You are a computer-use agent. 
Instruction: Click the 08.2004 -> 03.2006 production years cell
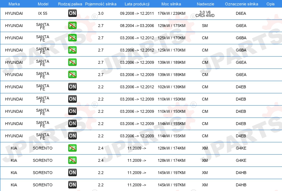(137, 26)
